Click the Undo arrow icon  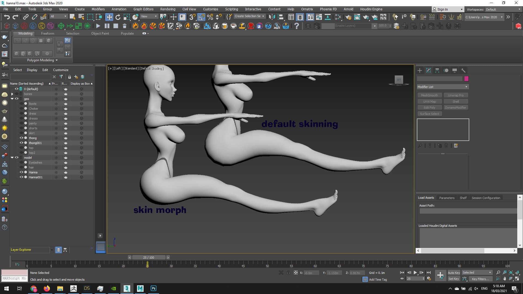(7, 17)
